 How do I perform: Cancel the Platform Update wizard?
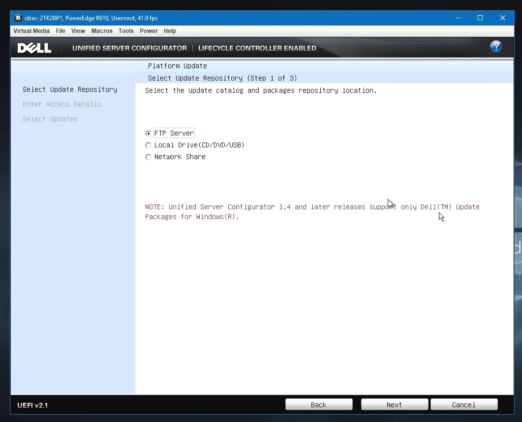(x=464, y=404)
